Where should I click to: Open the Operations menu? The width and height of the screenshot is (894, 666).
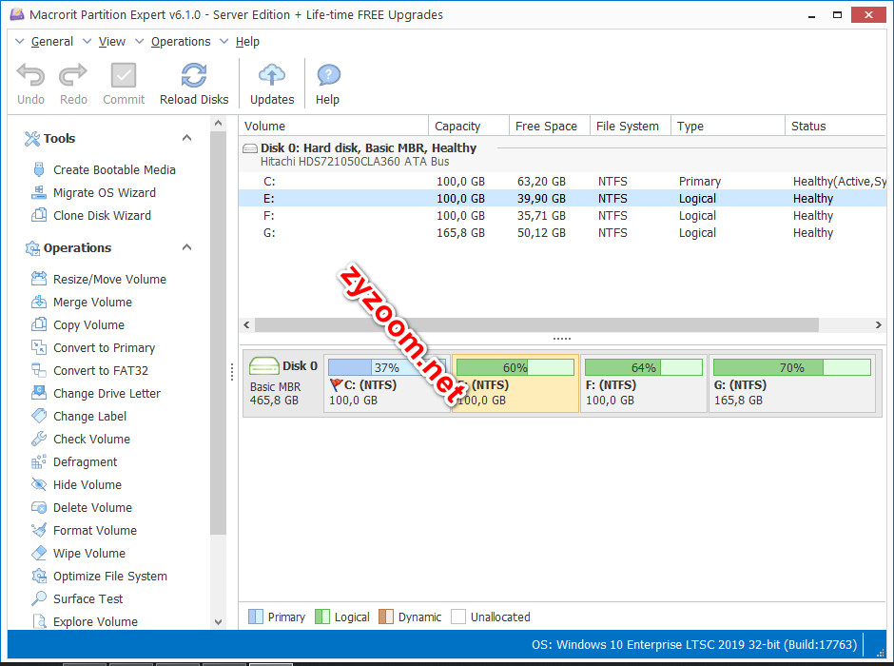[180, 42]
